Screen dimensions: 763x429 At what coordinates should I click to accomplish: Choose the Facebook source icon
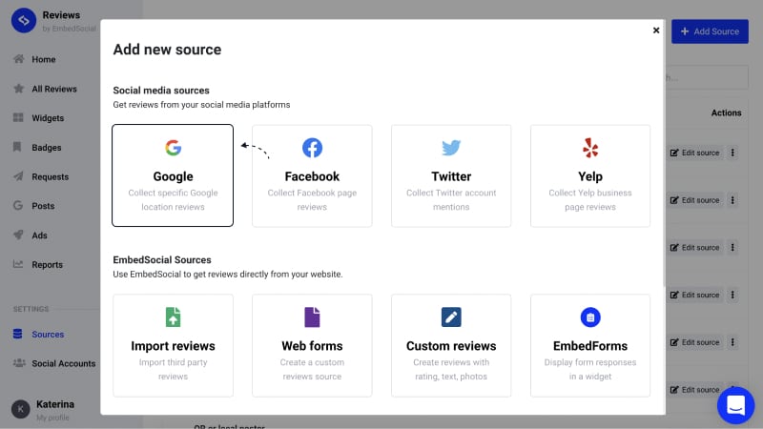coord(312,148)
